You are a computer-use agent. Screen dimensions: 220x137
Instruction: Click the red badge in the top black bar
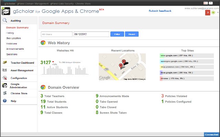pos(206,3)
